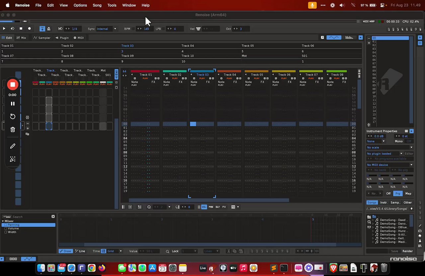Viewport: 425px width, 276px height.
Task: Toggle the VOL column
Action: tap(204, 207)
